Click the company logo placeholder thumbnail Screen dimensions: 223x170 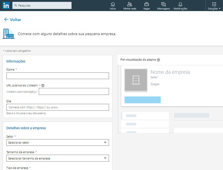coord(136,80)
